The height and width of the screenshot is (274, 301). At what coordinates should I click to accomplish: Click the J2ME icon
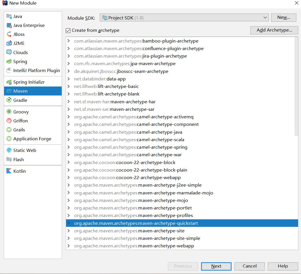[x=9, y=43]
